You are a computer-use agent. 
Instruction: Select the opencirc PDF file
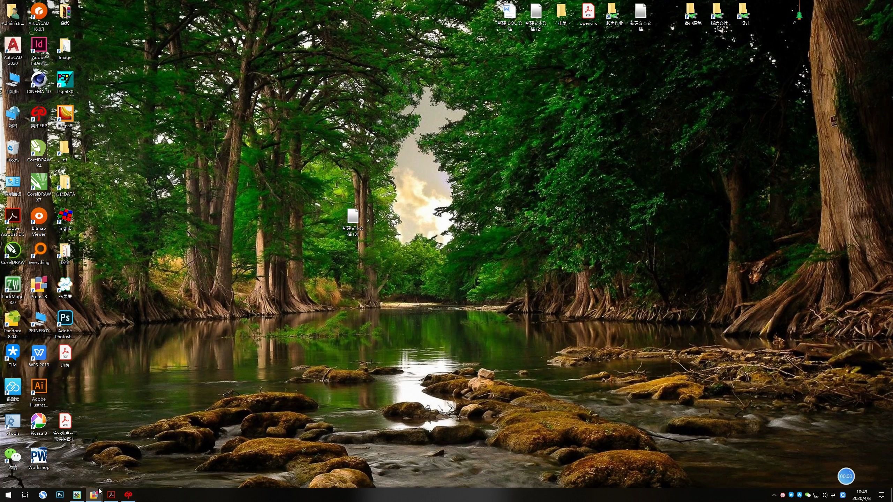(x=588, y=12)
